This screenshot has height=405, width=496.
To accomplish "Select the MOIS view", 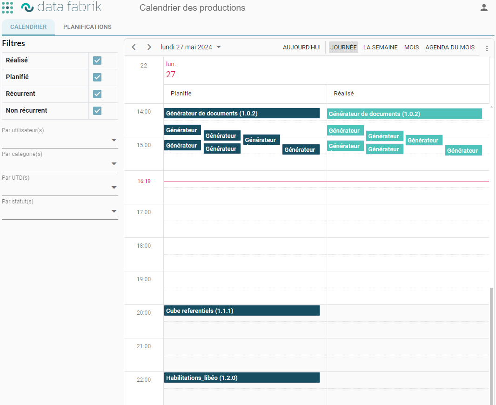I will 411,47.
